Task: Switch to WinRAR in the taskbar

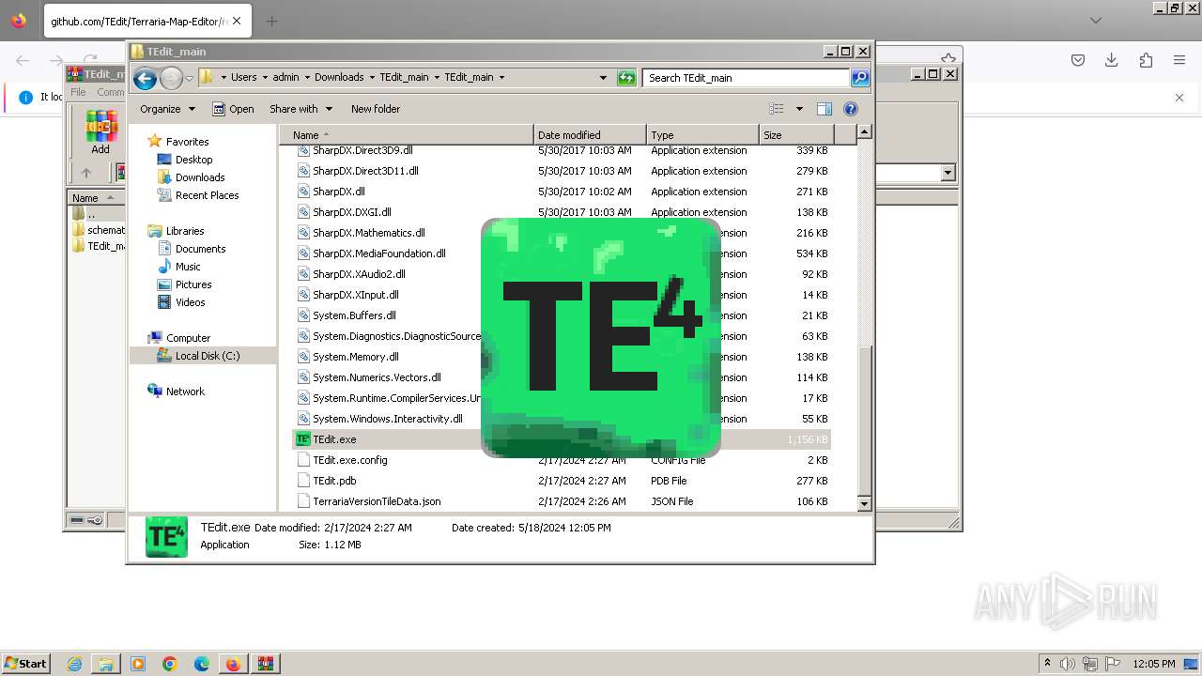Action: 266,664
